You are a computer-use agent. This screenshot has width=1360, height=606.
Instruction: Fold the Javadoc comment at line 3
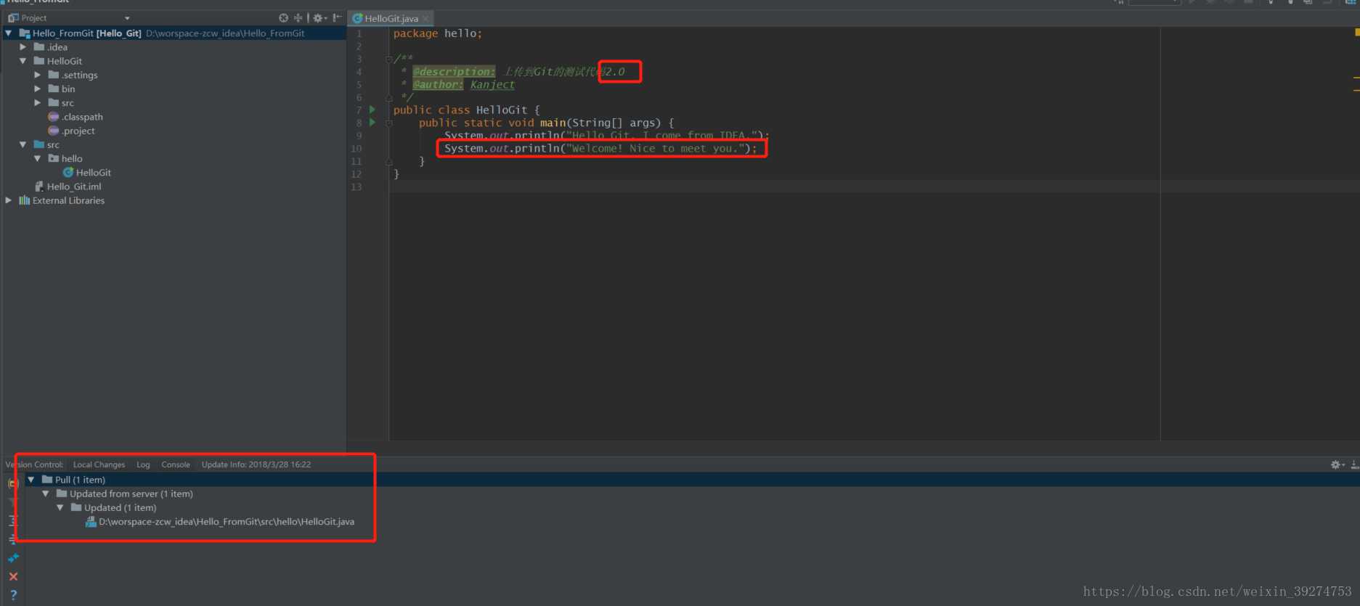[x=389, y=59]
